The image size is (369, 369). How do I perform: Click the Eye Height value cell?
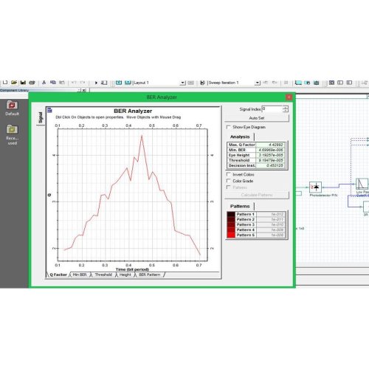pyautogui.click(x=271, y=155)
